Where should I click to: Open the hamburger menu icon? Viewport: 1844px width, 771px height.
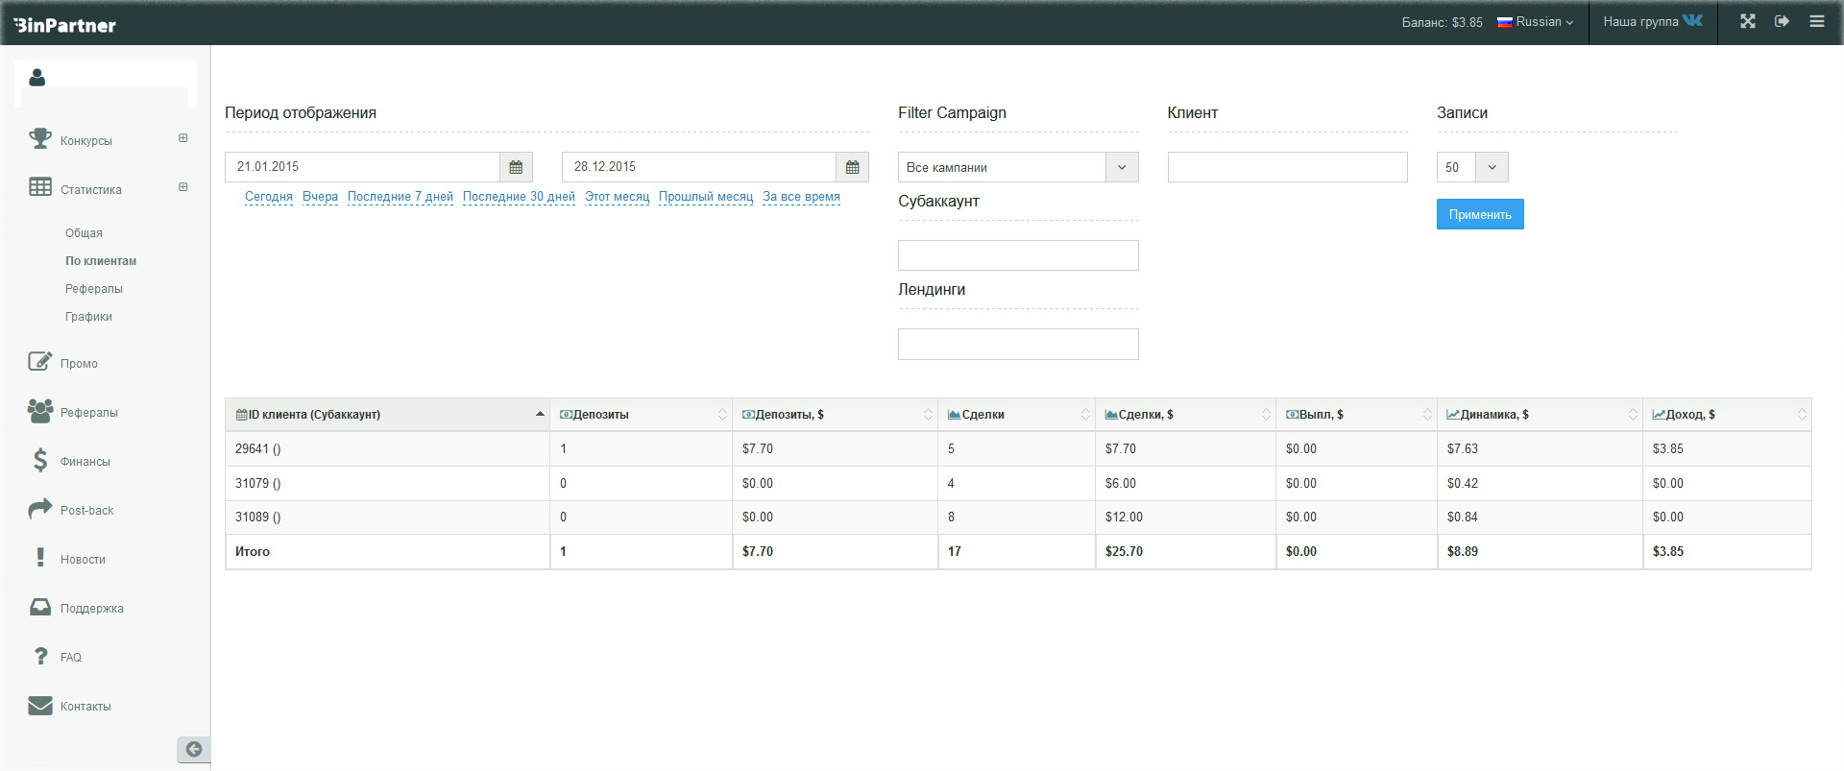coord(1816,21)
